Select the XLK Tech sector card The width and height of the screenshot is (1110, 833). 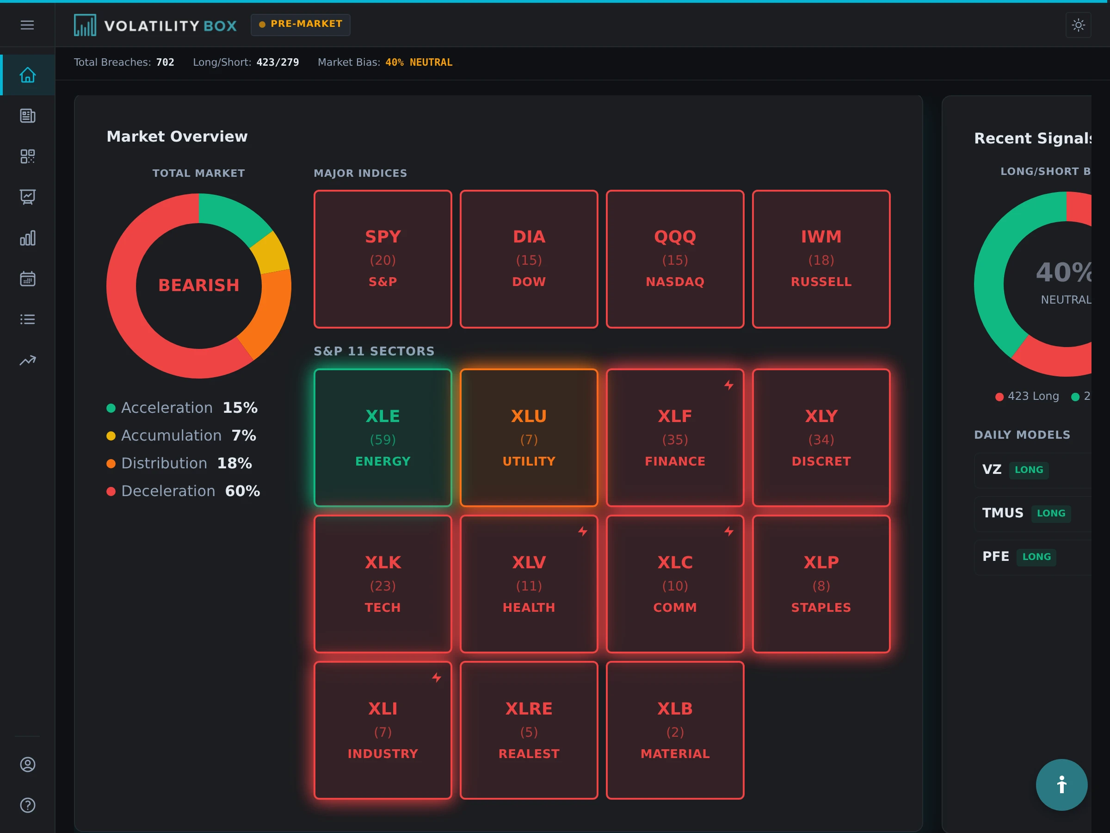coord(383,584)
